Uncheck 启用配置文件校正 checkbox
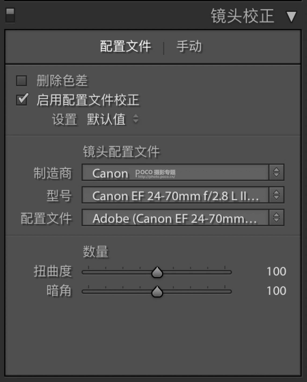The width and height of the screenshot is (307, 382). click(x=22, y=100)
